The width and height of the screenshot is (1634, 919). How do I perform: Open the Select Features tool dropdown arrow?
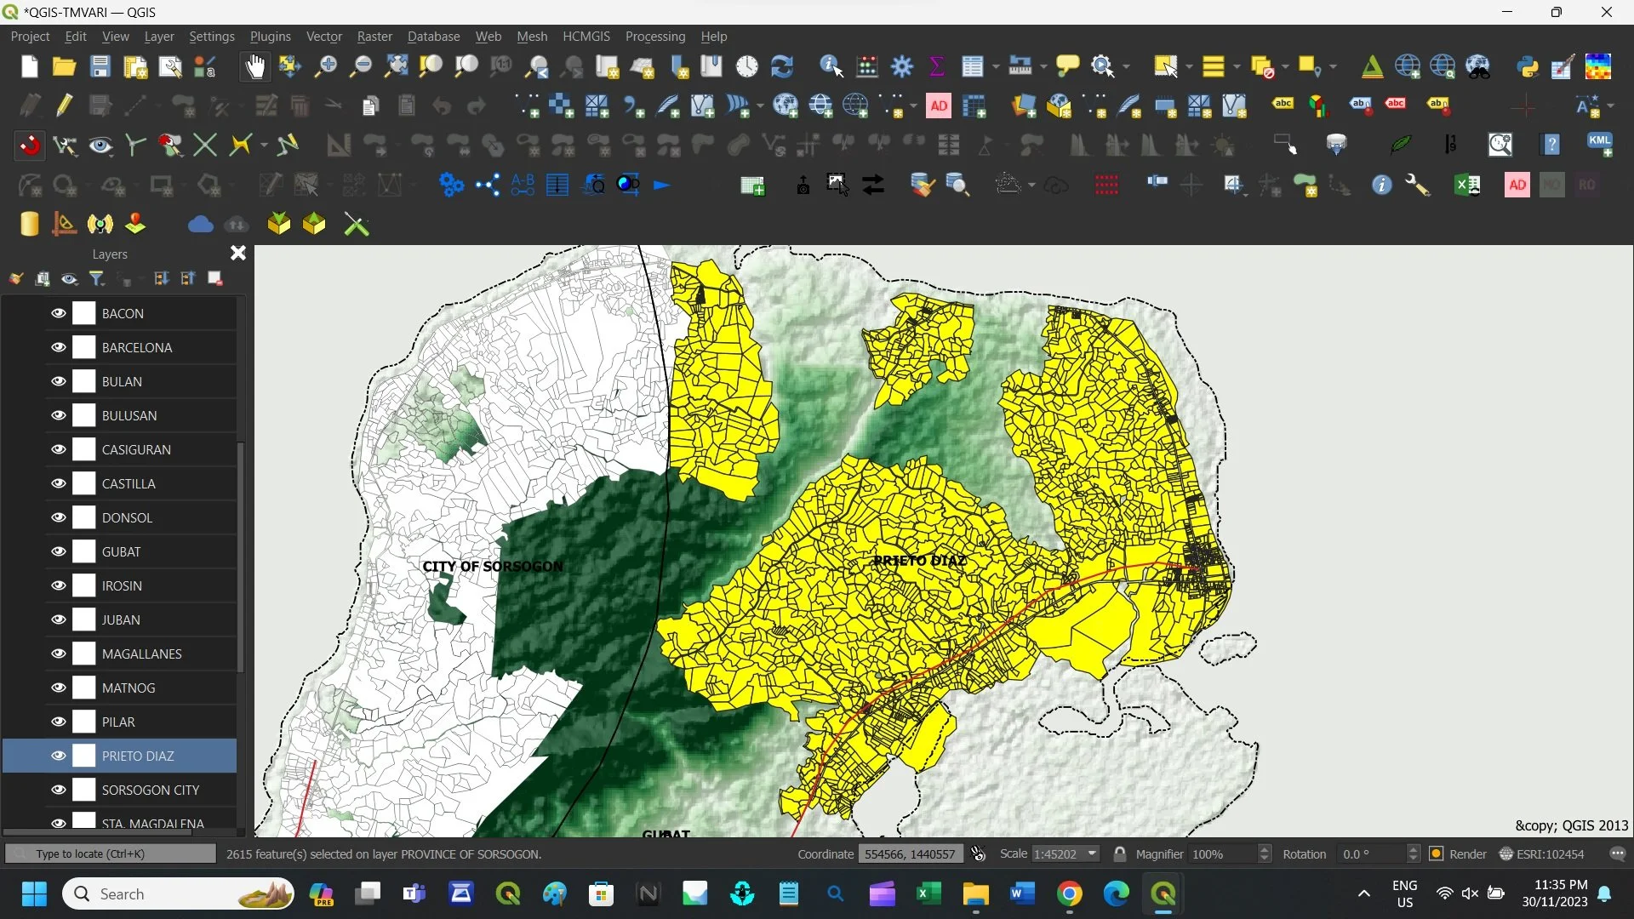1189,66
